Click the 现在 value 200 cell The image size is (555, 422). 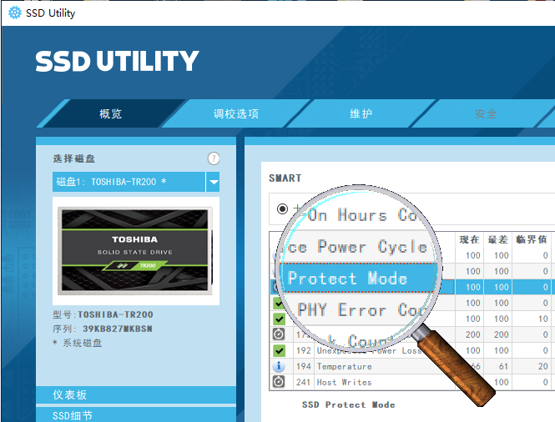pyautogui.click(x=473, y=334)
